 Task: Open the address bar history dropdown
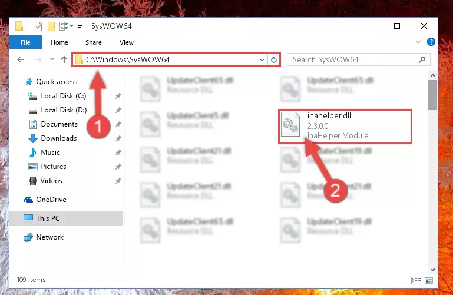click(x=262, y=59)
